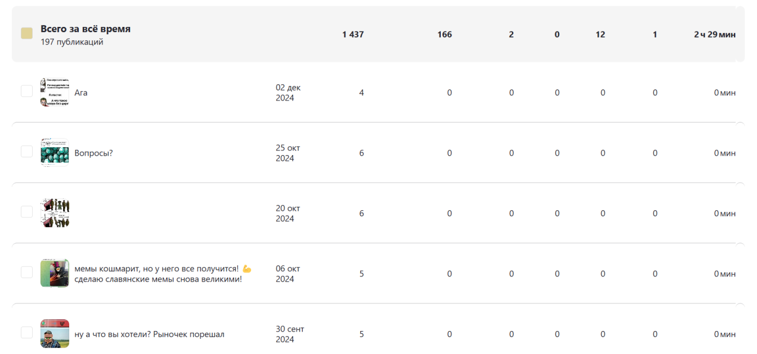Click the total views value 1 437
The image size is (757, 354).
click(x=353, y=34)
